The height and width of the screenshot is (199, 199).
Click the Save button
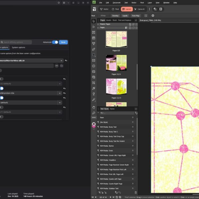[x=64, y=42]
